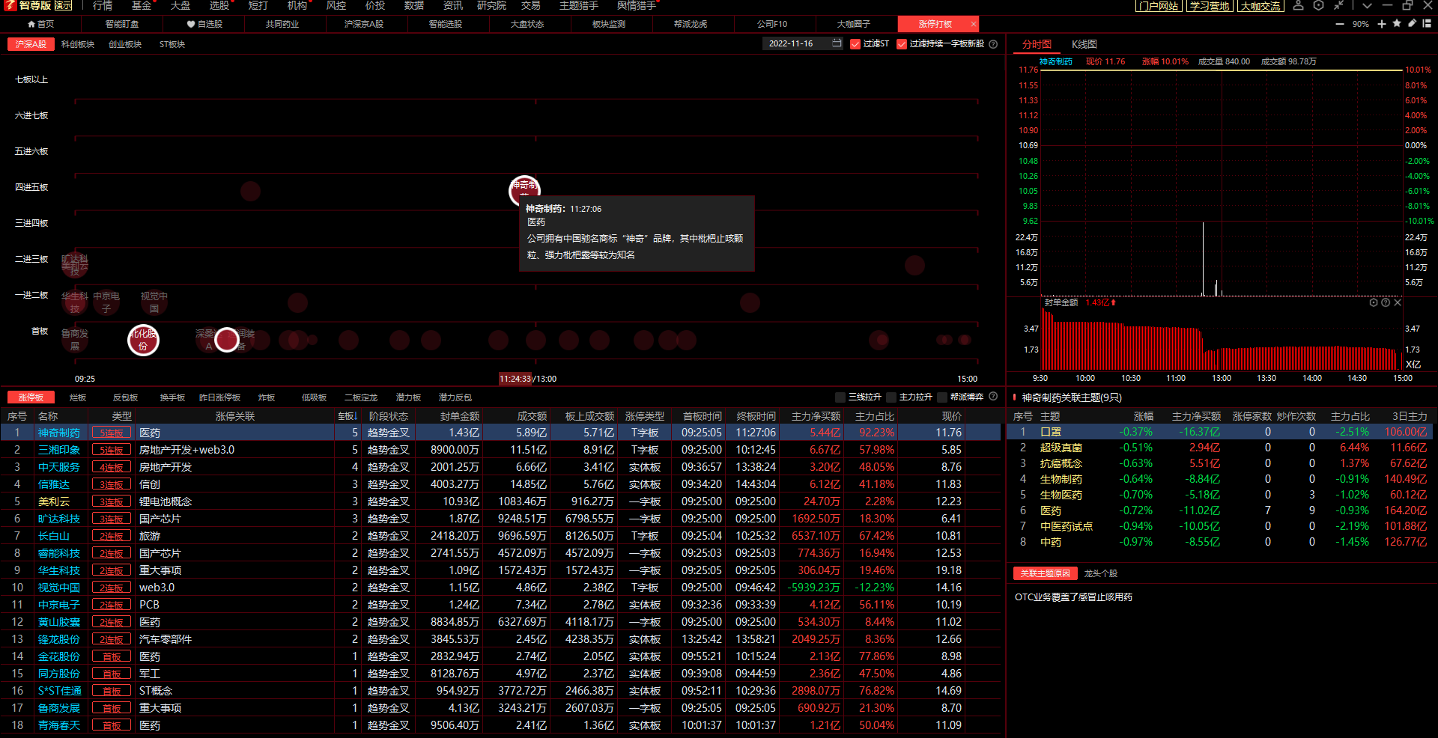This screenshot has height=738, width=1438.
Task: Click the star favorites icon
Action: [x=1397, y=24]
